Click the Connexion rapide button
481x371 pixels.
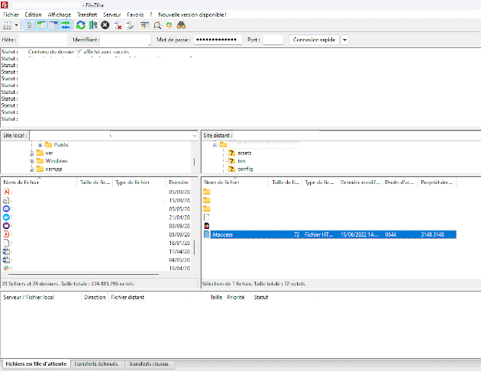point(313,40)
